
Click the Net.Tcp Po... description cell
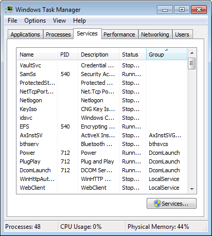98,92
